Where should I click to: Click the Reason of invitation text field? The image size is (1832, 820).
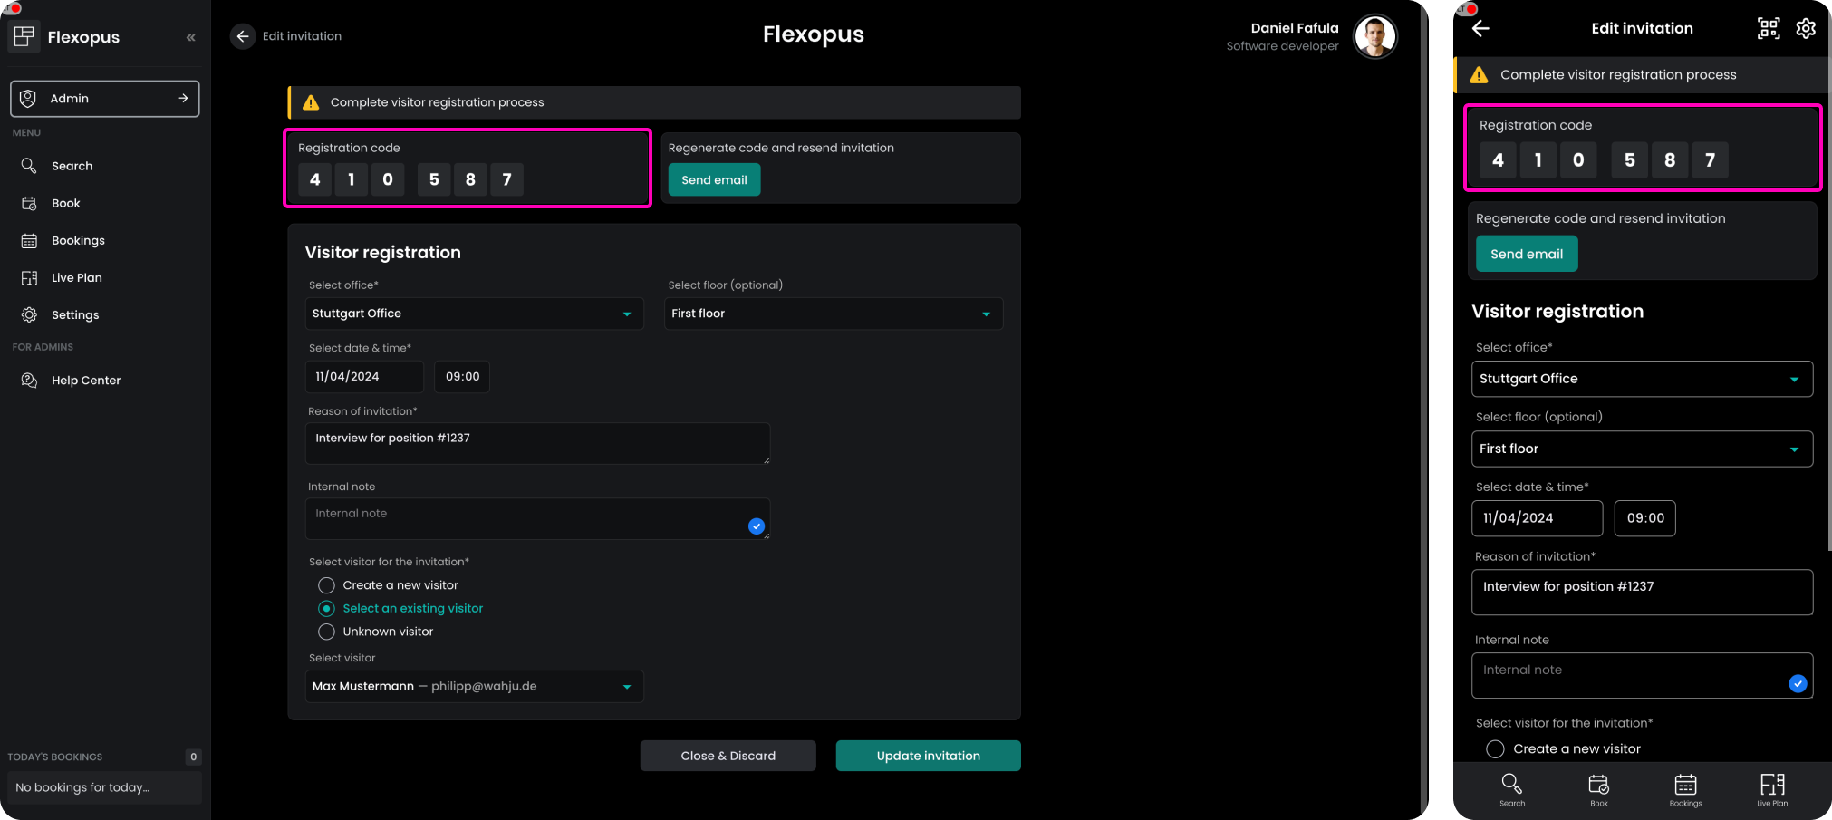pyautogui.click(x=538, y=444)
